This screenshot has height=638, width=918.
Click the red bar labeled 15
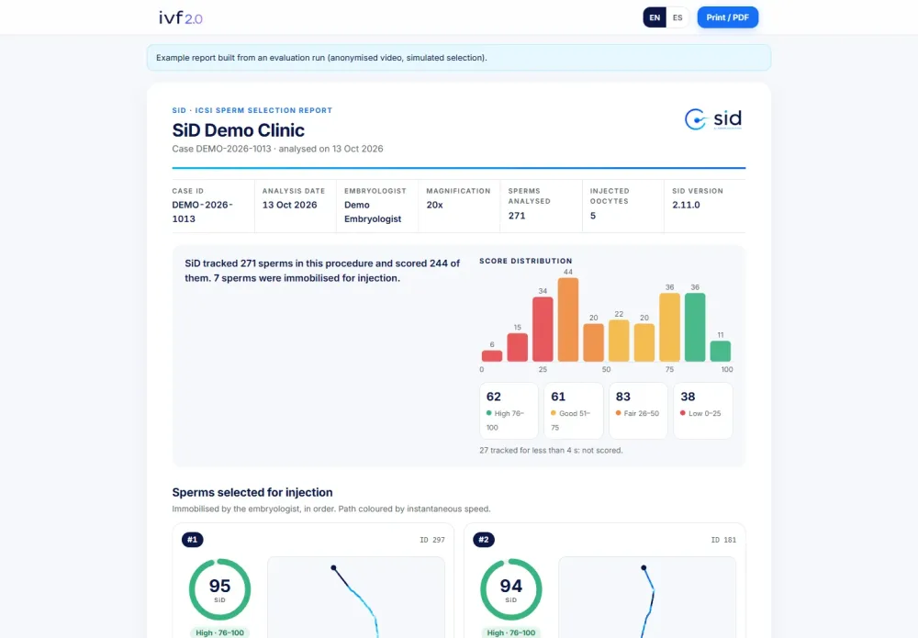[517, 347]
